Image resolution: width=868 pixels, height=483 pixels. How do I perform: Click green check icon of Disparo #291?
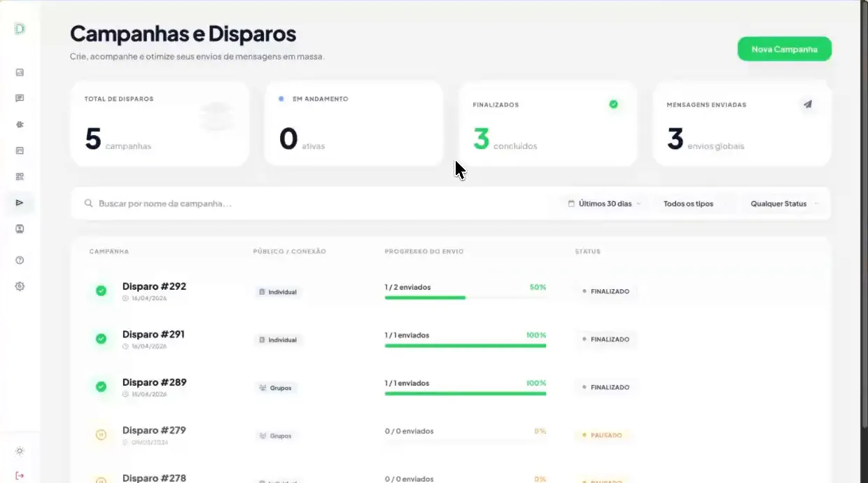pyautogui.click(x=101, y=339)
